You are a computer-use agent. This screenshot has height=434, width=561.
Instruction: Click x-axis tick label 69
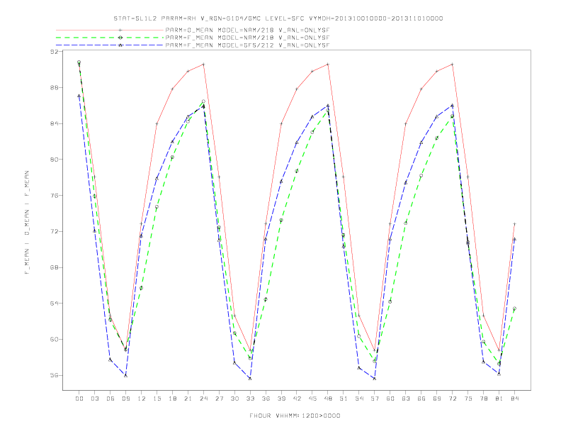click(x=437, y=399)
